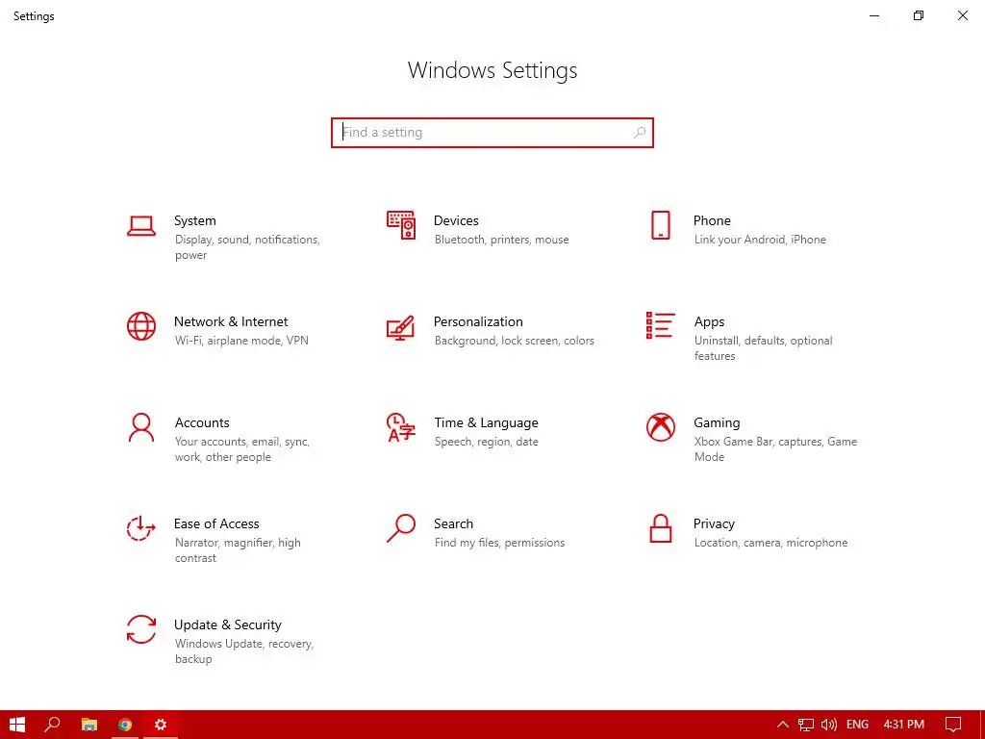Show hidden tray icons chevron
The image size is (985, 739).
[x=783, y=725]
